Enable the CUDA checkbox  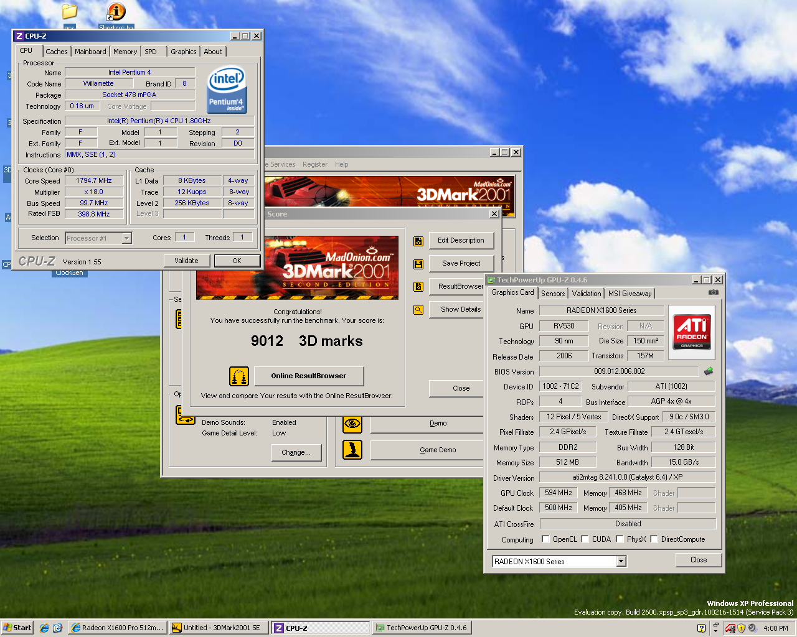(585, 539)
